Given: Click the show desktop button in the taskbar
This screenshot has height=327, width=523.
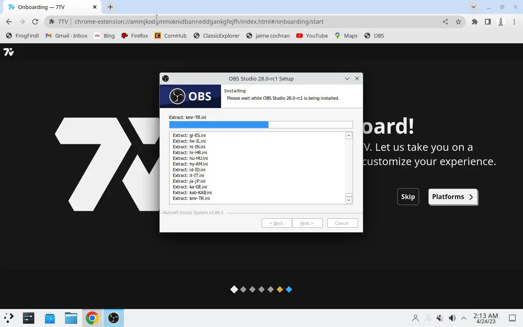Looking at the screenshot, I should pyautogui.click(x=512, y=318).
